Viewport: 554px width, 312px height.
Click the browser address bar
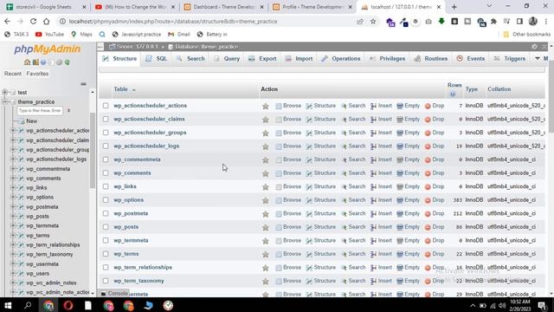click(x=209, y=21)
